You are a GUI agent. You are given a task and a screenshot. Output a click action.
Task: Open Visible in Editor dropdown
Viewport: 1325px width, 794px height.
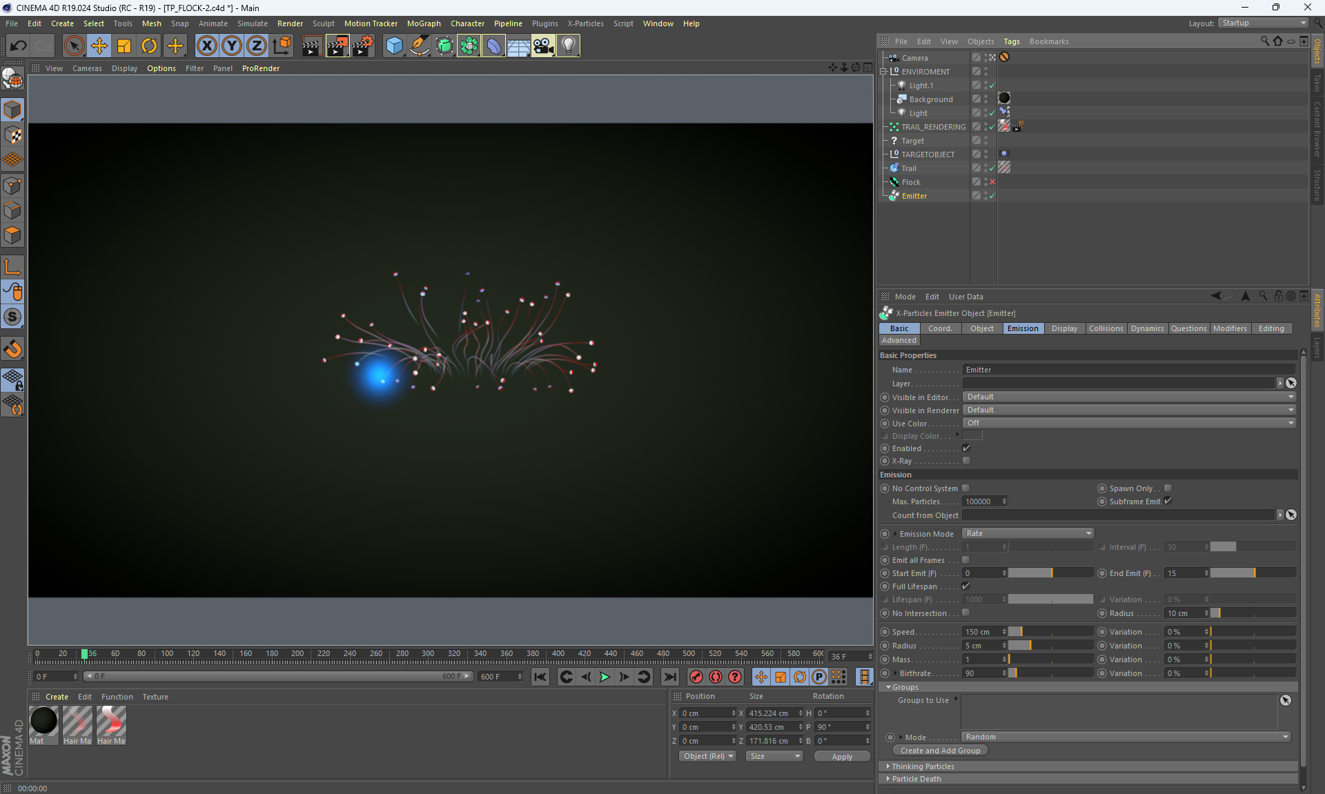click(x=1129, y=397)
